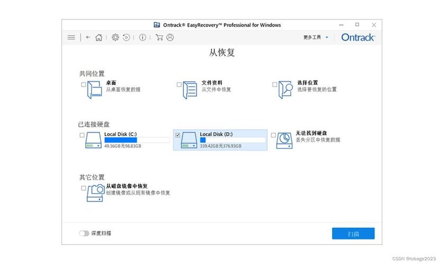Viewport: 440px width, 264px height.
Task: Click the Local Disk (C:) label
Action: 121,134
